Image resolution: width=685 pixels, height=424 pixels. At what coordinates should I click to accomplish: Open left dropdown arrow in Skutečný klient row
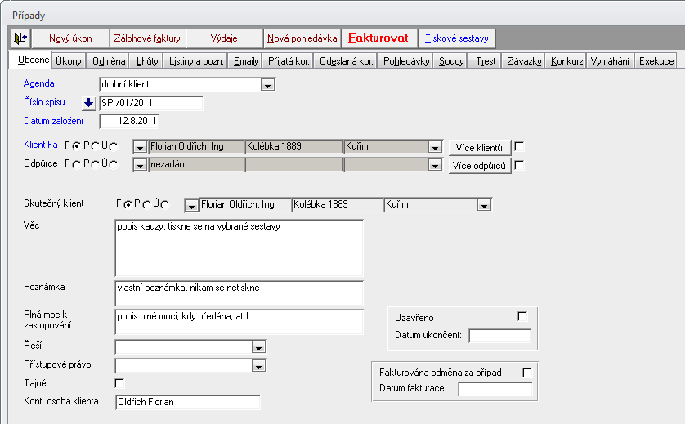point(191,206)
